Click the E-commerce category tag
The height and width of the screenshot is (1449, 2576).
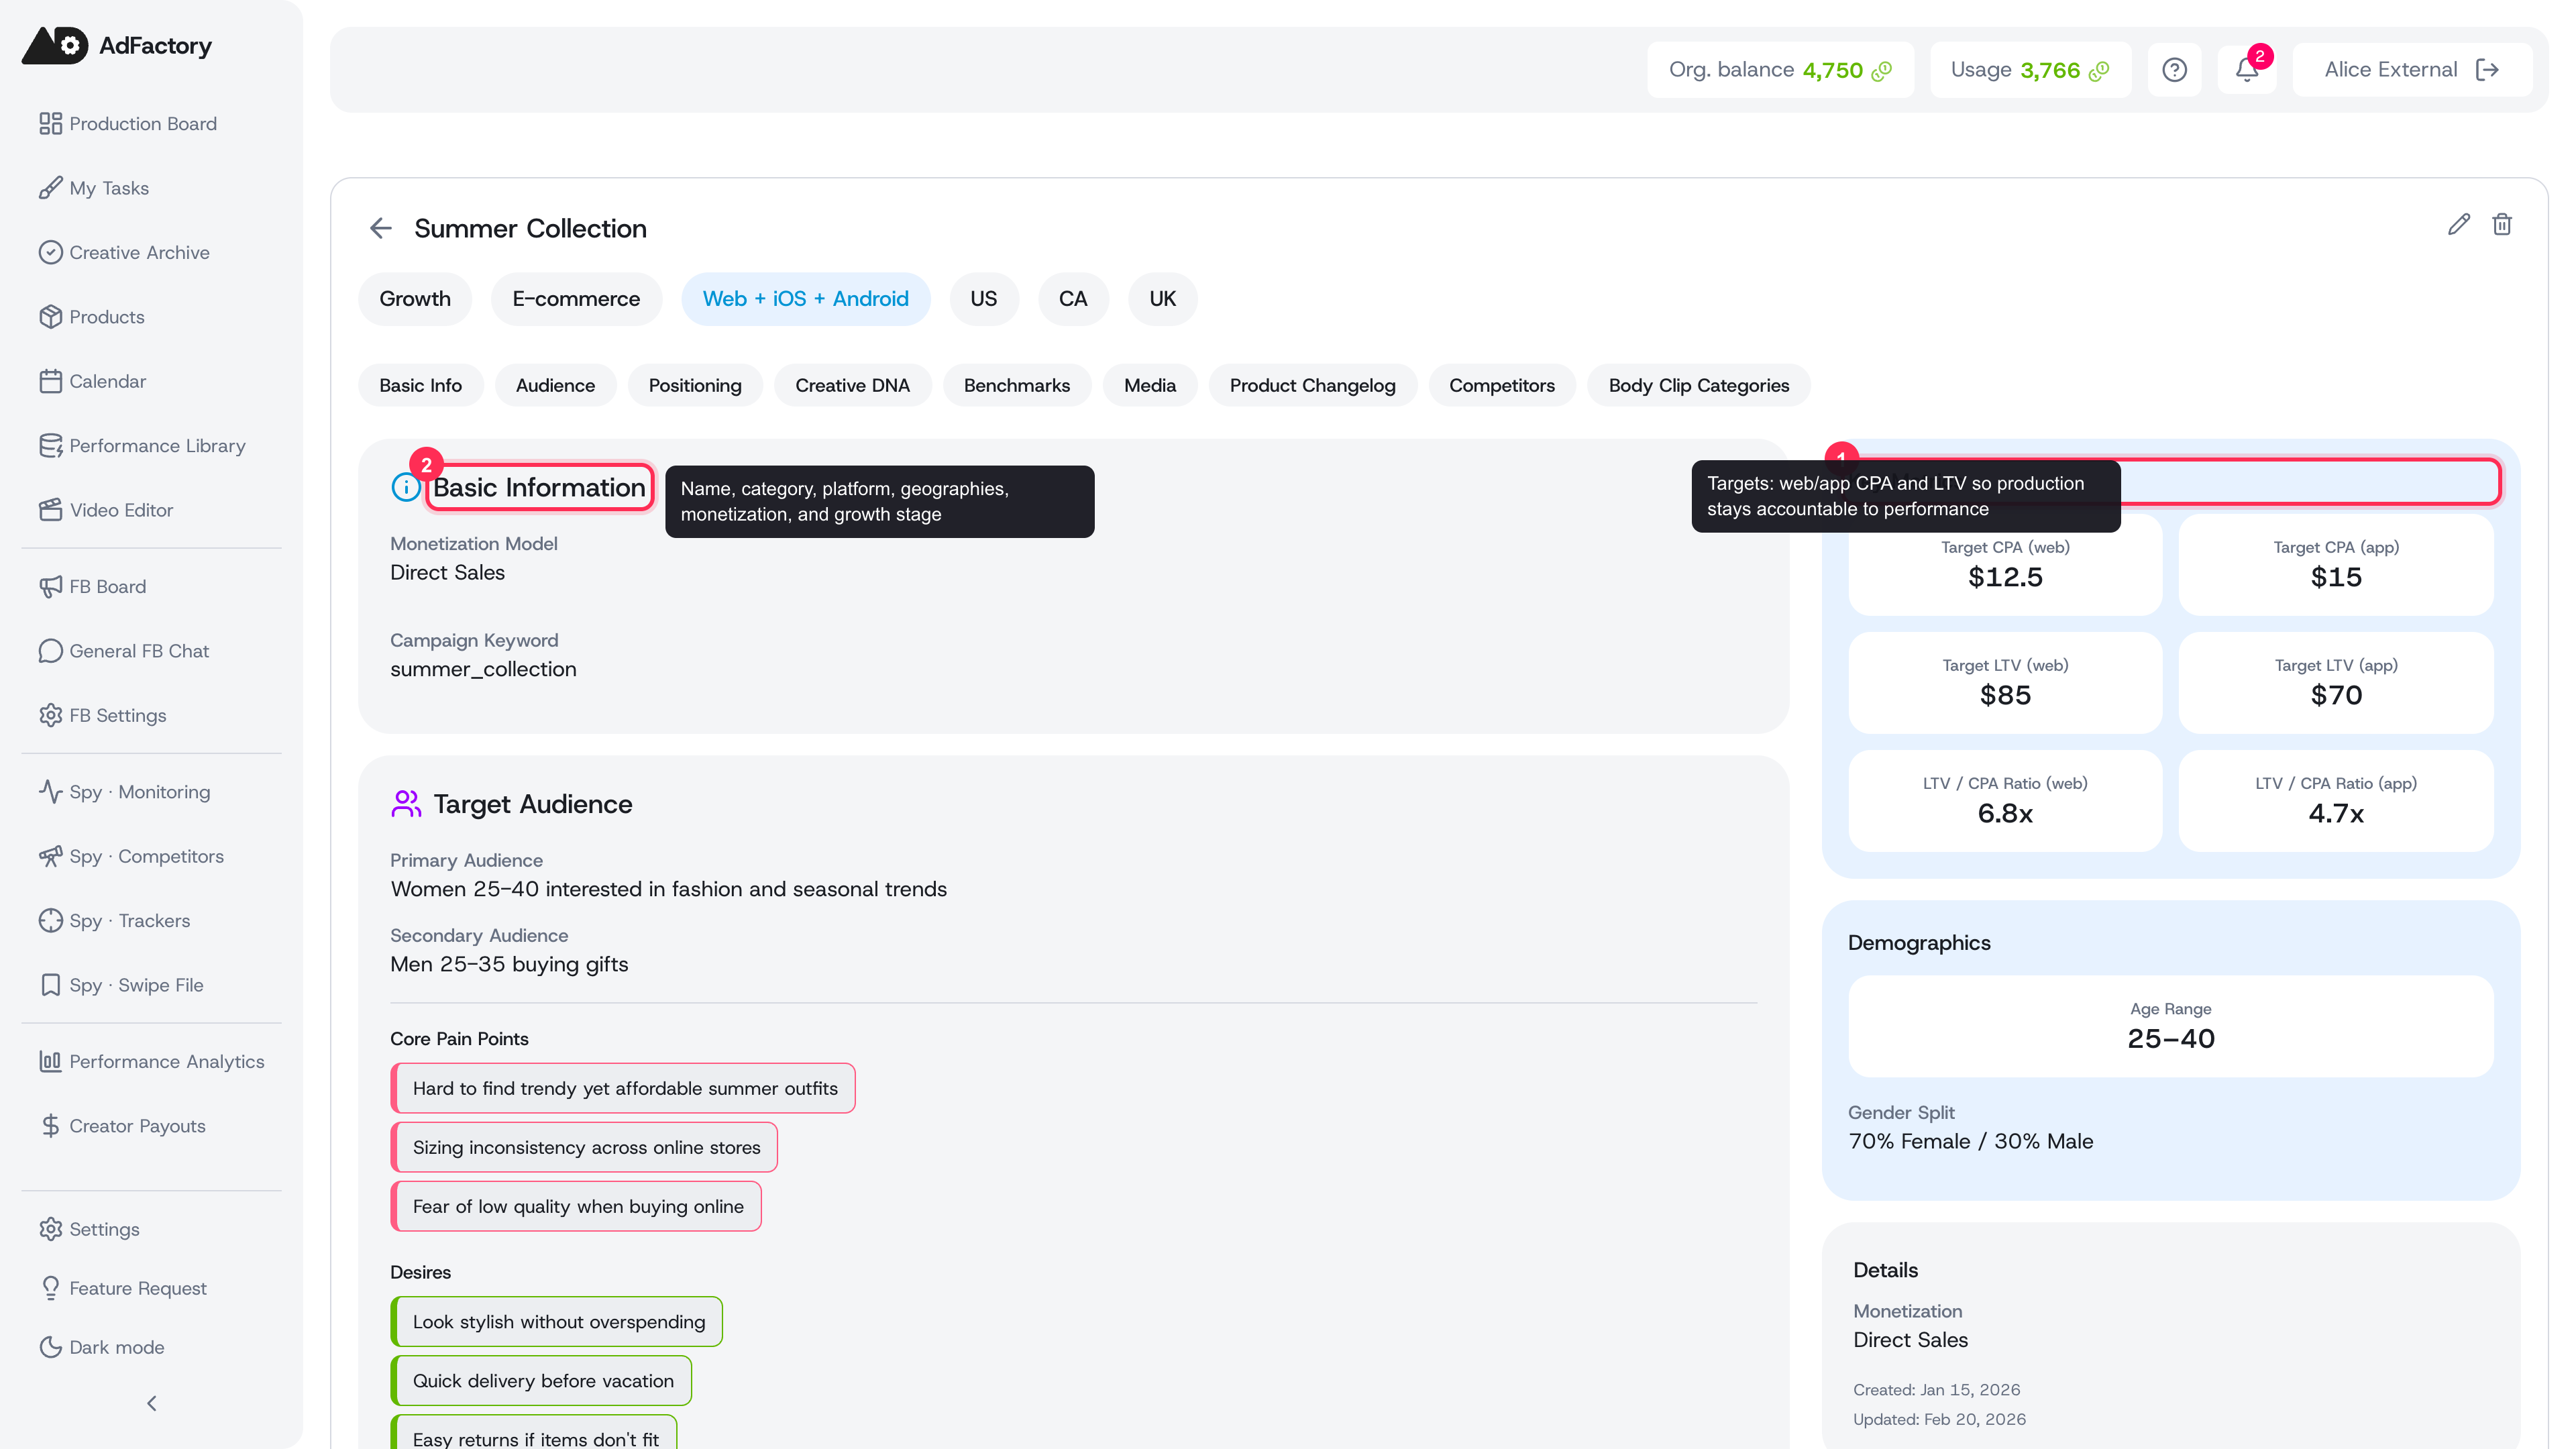576,299
